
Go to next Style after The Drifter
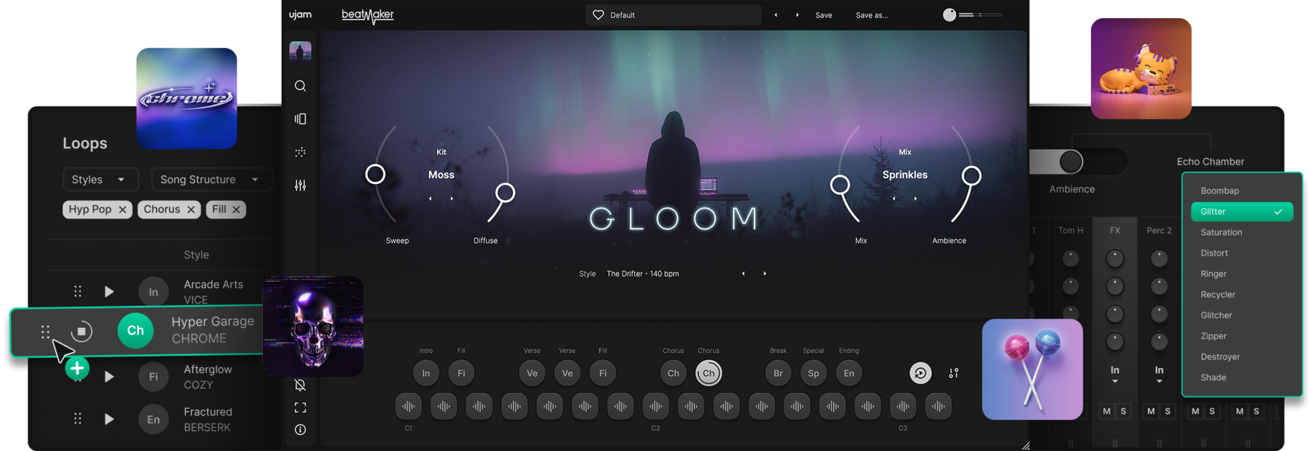point(765,274)
